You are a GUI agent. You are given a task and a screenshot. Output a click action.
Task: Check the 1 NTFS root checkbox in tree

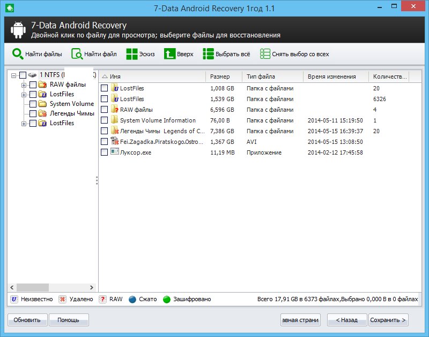click(x=23, y=75)
